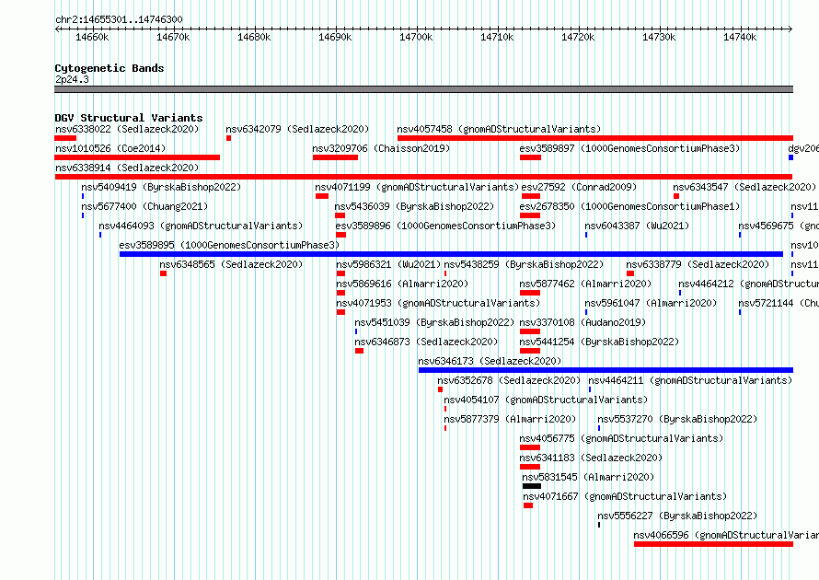The image size is (819, 580).
Task: Click the red bar under nsv3209706
Action: (x=335, y=157)
